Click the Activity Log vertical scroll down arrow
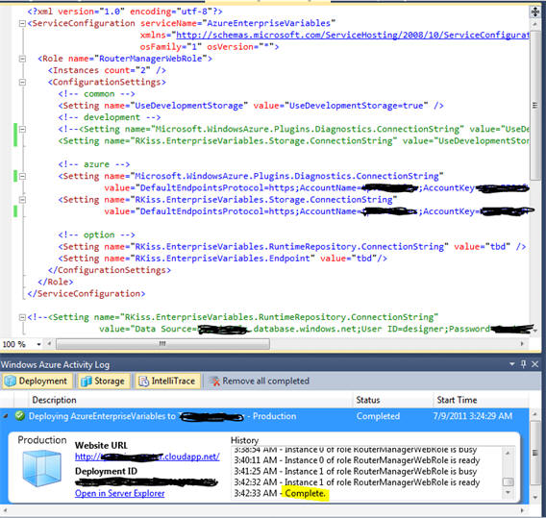The width and height of the screenshot is (546, 518). (x=534, y=498)
